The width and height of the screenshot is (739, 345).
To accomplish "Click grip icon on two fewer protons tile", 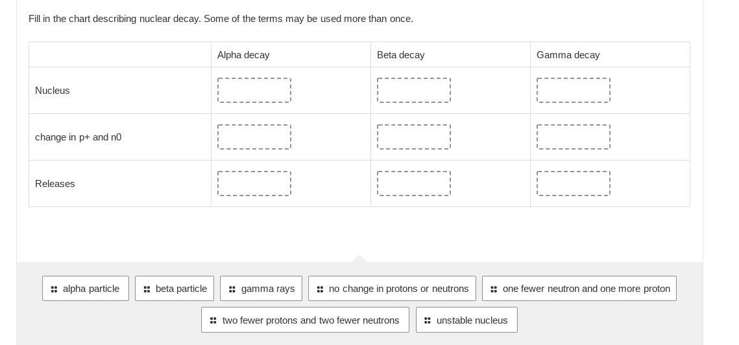I will click(x=213, y=320).
